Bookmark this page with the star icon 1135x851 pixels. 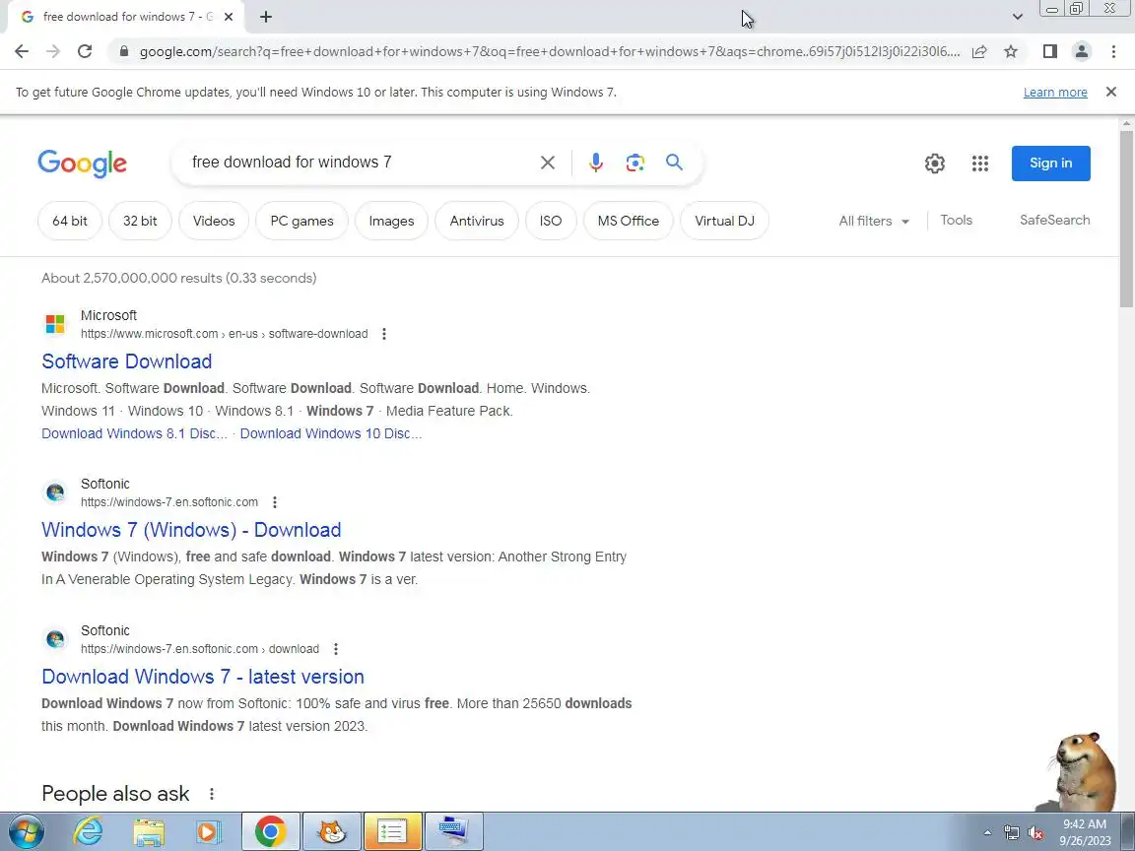point(1011,51)
